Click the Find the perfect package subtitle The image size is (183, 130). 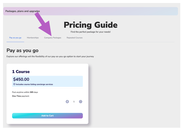[91, 32]
